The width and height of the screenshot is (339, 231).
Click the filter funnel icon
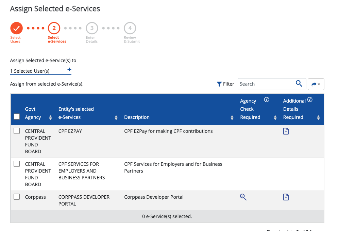coord(219,84)
